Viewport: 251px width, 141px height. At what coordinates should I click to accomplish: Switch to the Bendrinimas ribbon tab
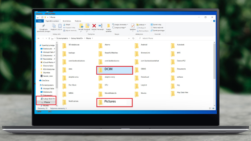[66, 21]
